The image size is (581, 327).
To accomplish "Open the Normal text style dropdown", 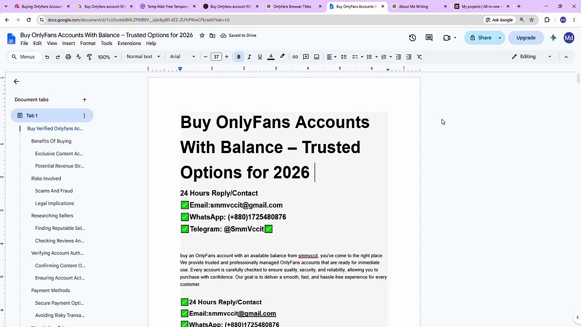I will (143, 57).
